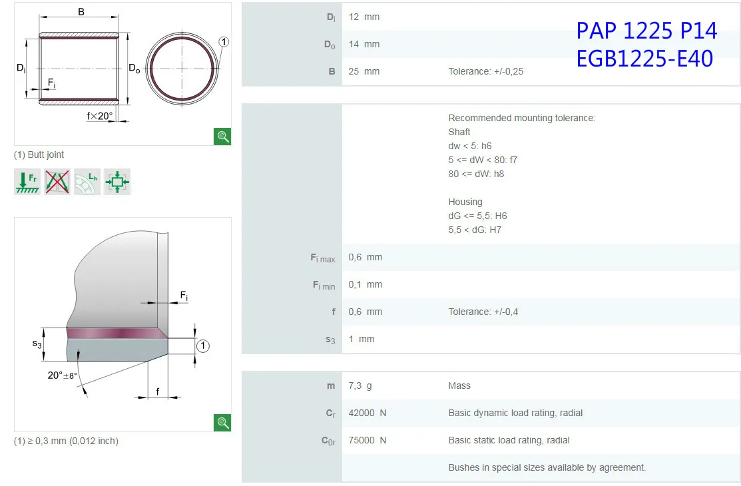
Task: Open the bushing side-view section drawing
Action: pyautogui.click(x=79, y=68)
